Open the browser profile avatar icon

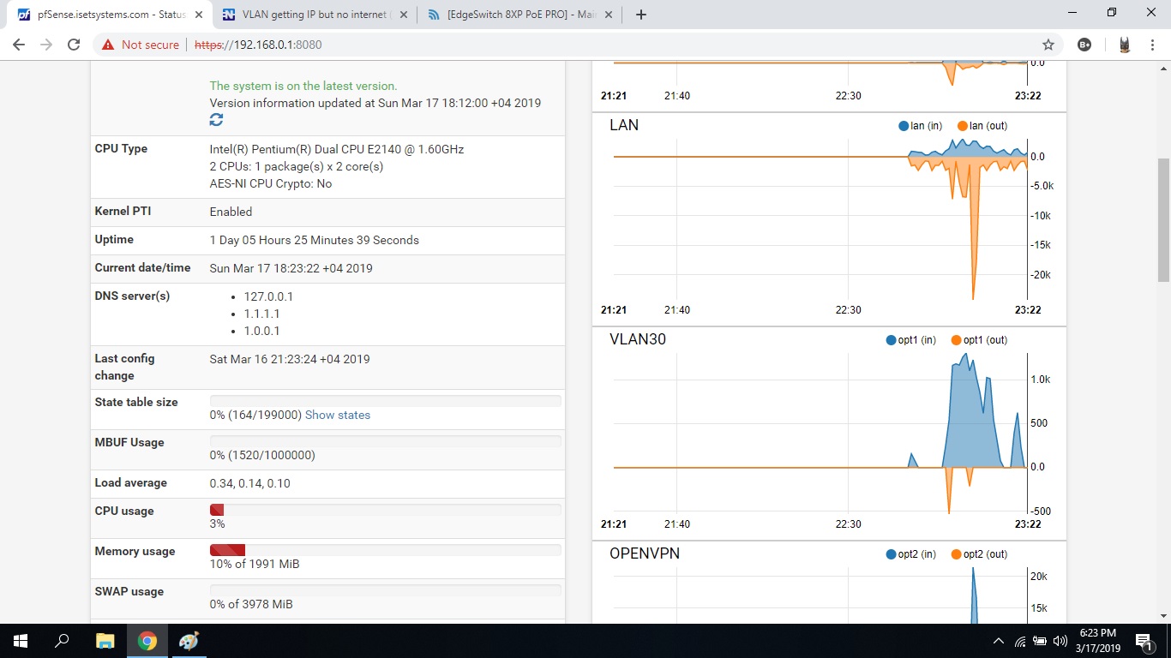(x=1125, y=45)
